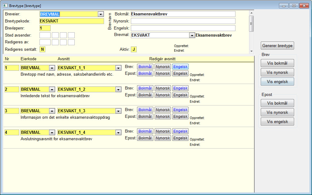The width and height of the screenshot is (312, 195).
Task: Click the Bokmål Brevnavn field
Action: tap(183, 14)
